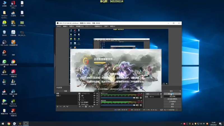Screen dimensions: 224x126
Task: Click the transition duration 300 ms field
Action: [154, 97]
